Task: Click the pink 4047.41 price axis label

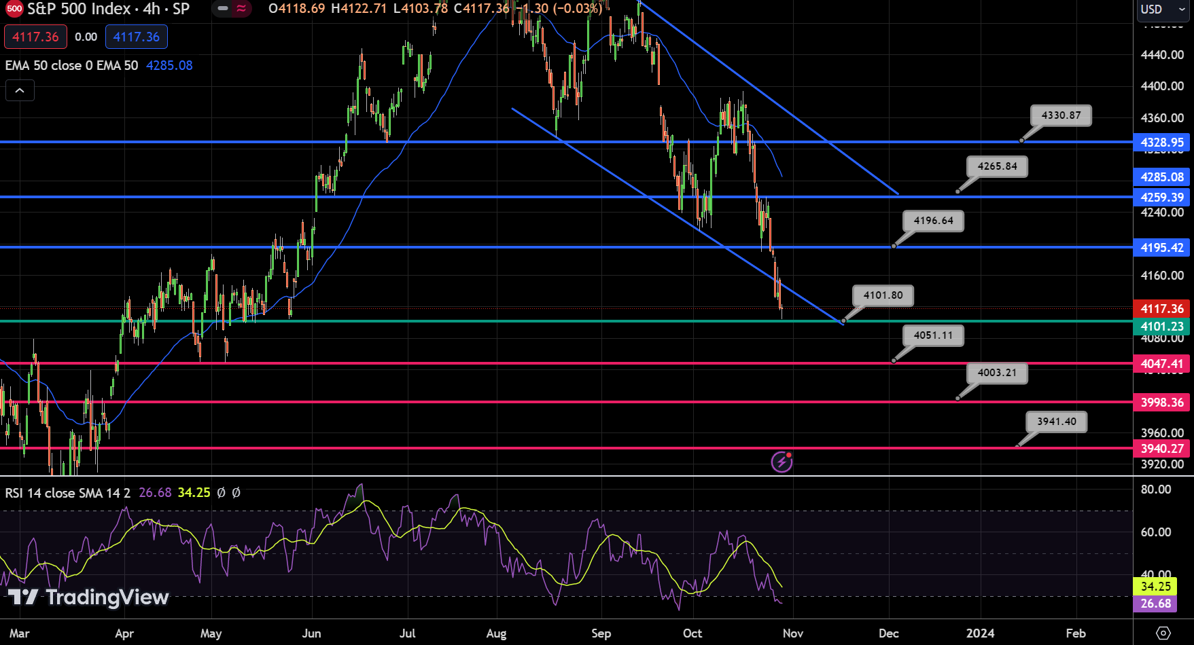Action: [x=1161, y=364]
